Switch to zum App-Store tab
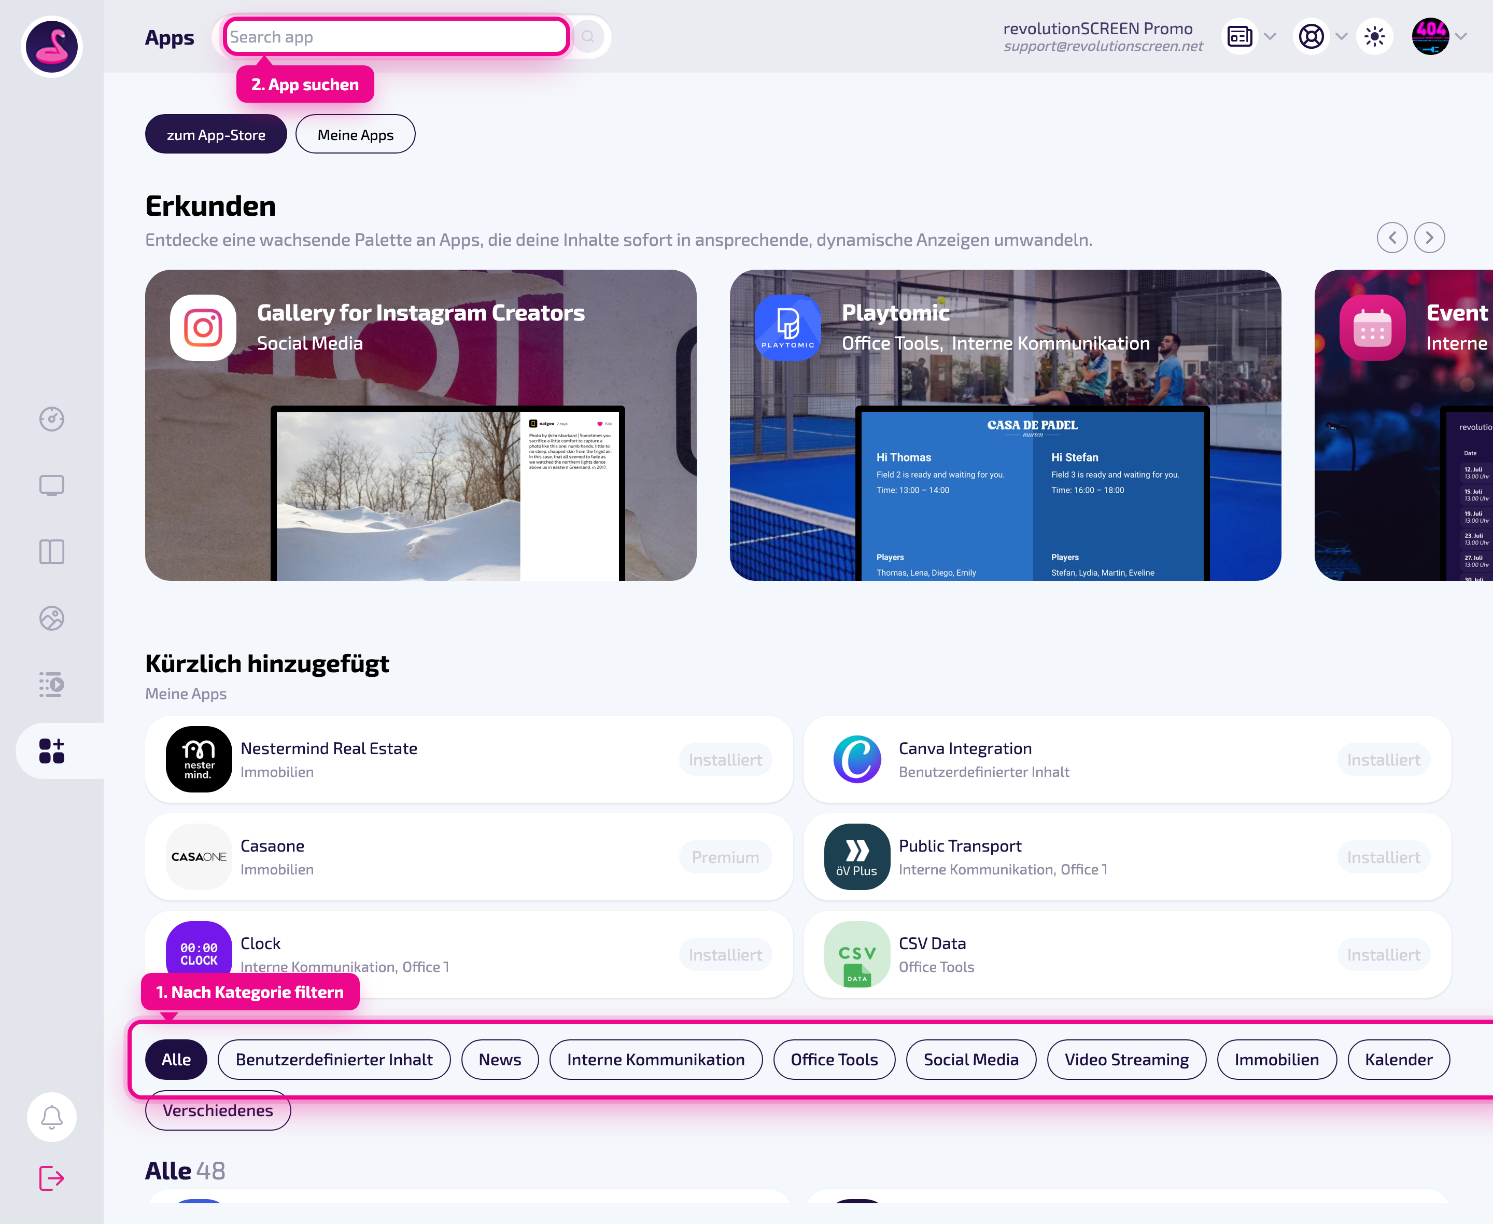Screen dimensions: 1493x1224 216,134
